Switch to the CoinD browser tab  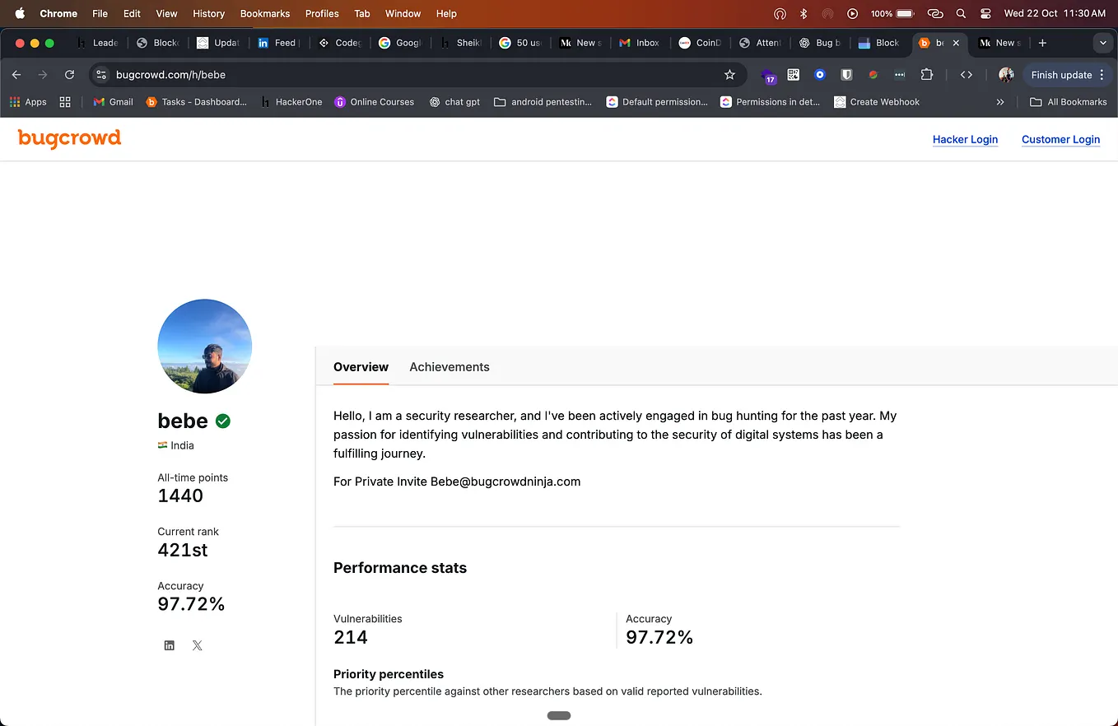pyautogui.click(x=700, y=43)
